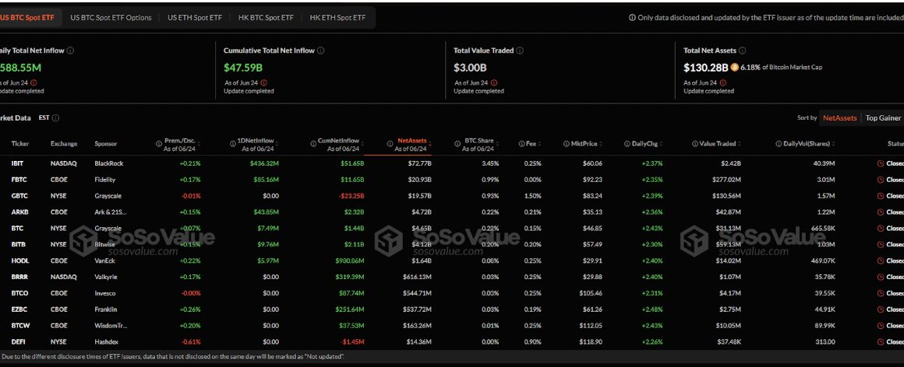Click the HODL ticker in the table

[19, 260]
